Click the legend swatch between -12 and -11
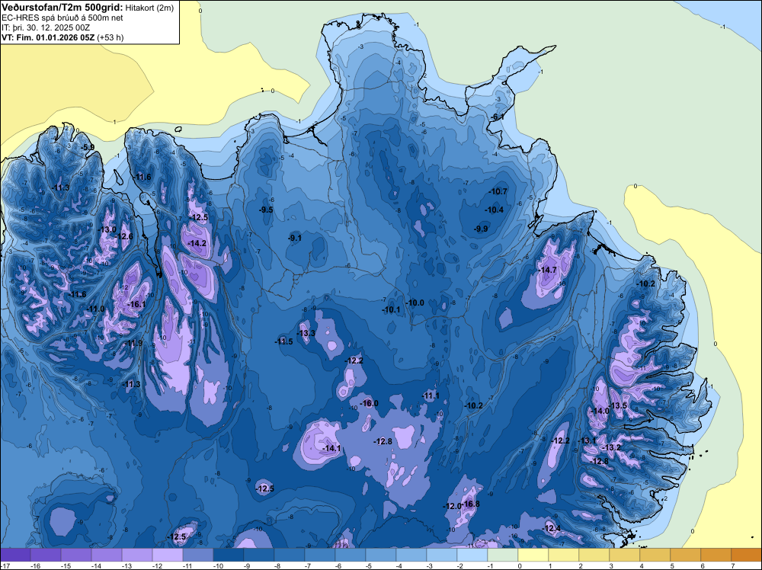The image size is (762, 570). tap(168, 555)
